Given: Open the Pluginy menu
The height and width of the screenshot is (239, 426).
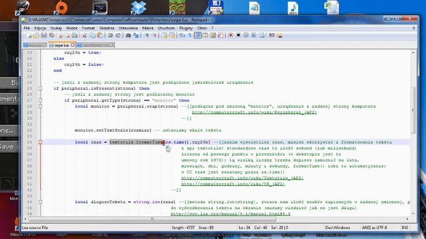Looking at the screenshot, I should click(186, 28).
